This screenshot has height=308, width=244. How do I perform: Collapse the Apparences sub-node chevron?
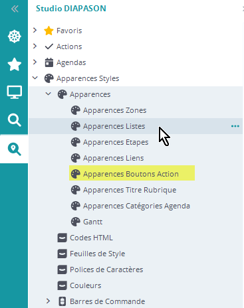[x=49, y=94]
